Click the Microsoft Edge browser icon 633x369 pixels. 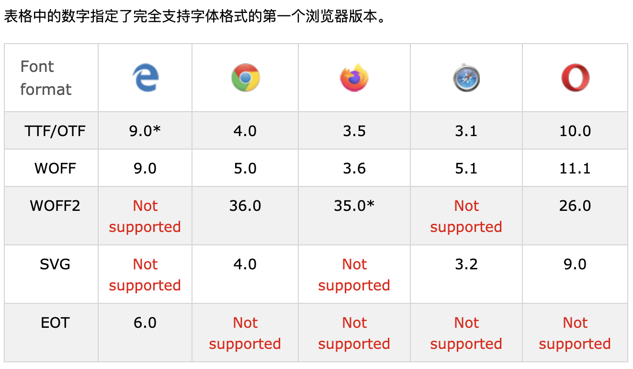click(x=146, y=78)
